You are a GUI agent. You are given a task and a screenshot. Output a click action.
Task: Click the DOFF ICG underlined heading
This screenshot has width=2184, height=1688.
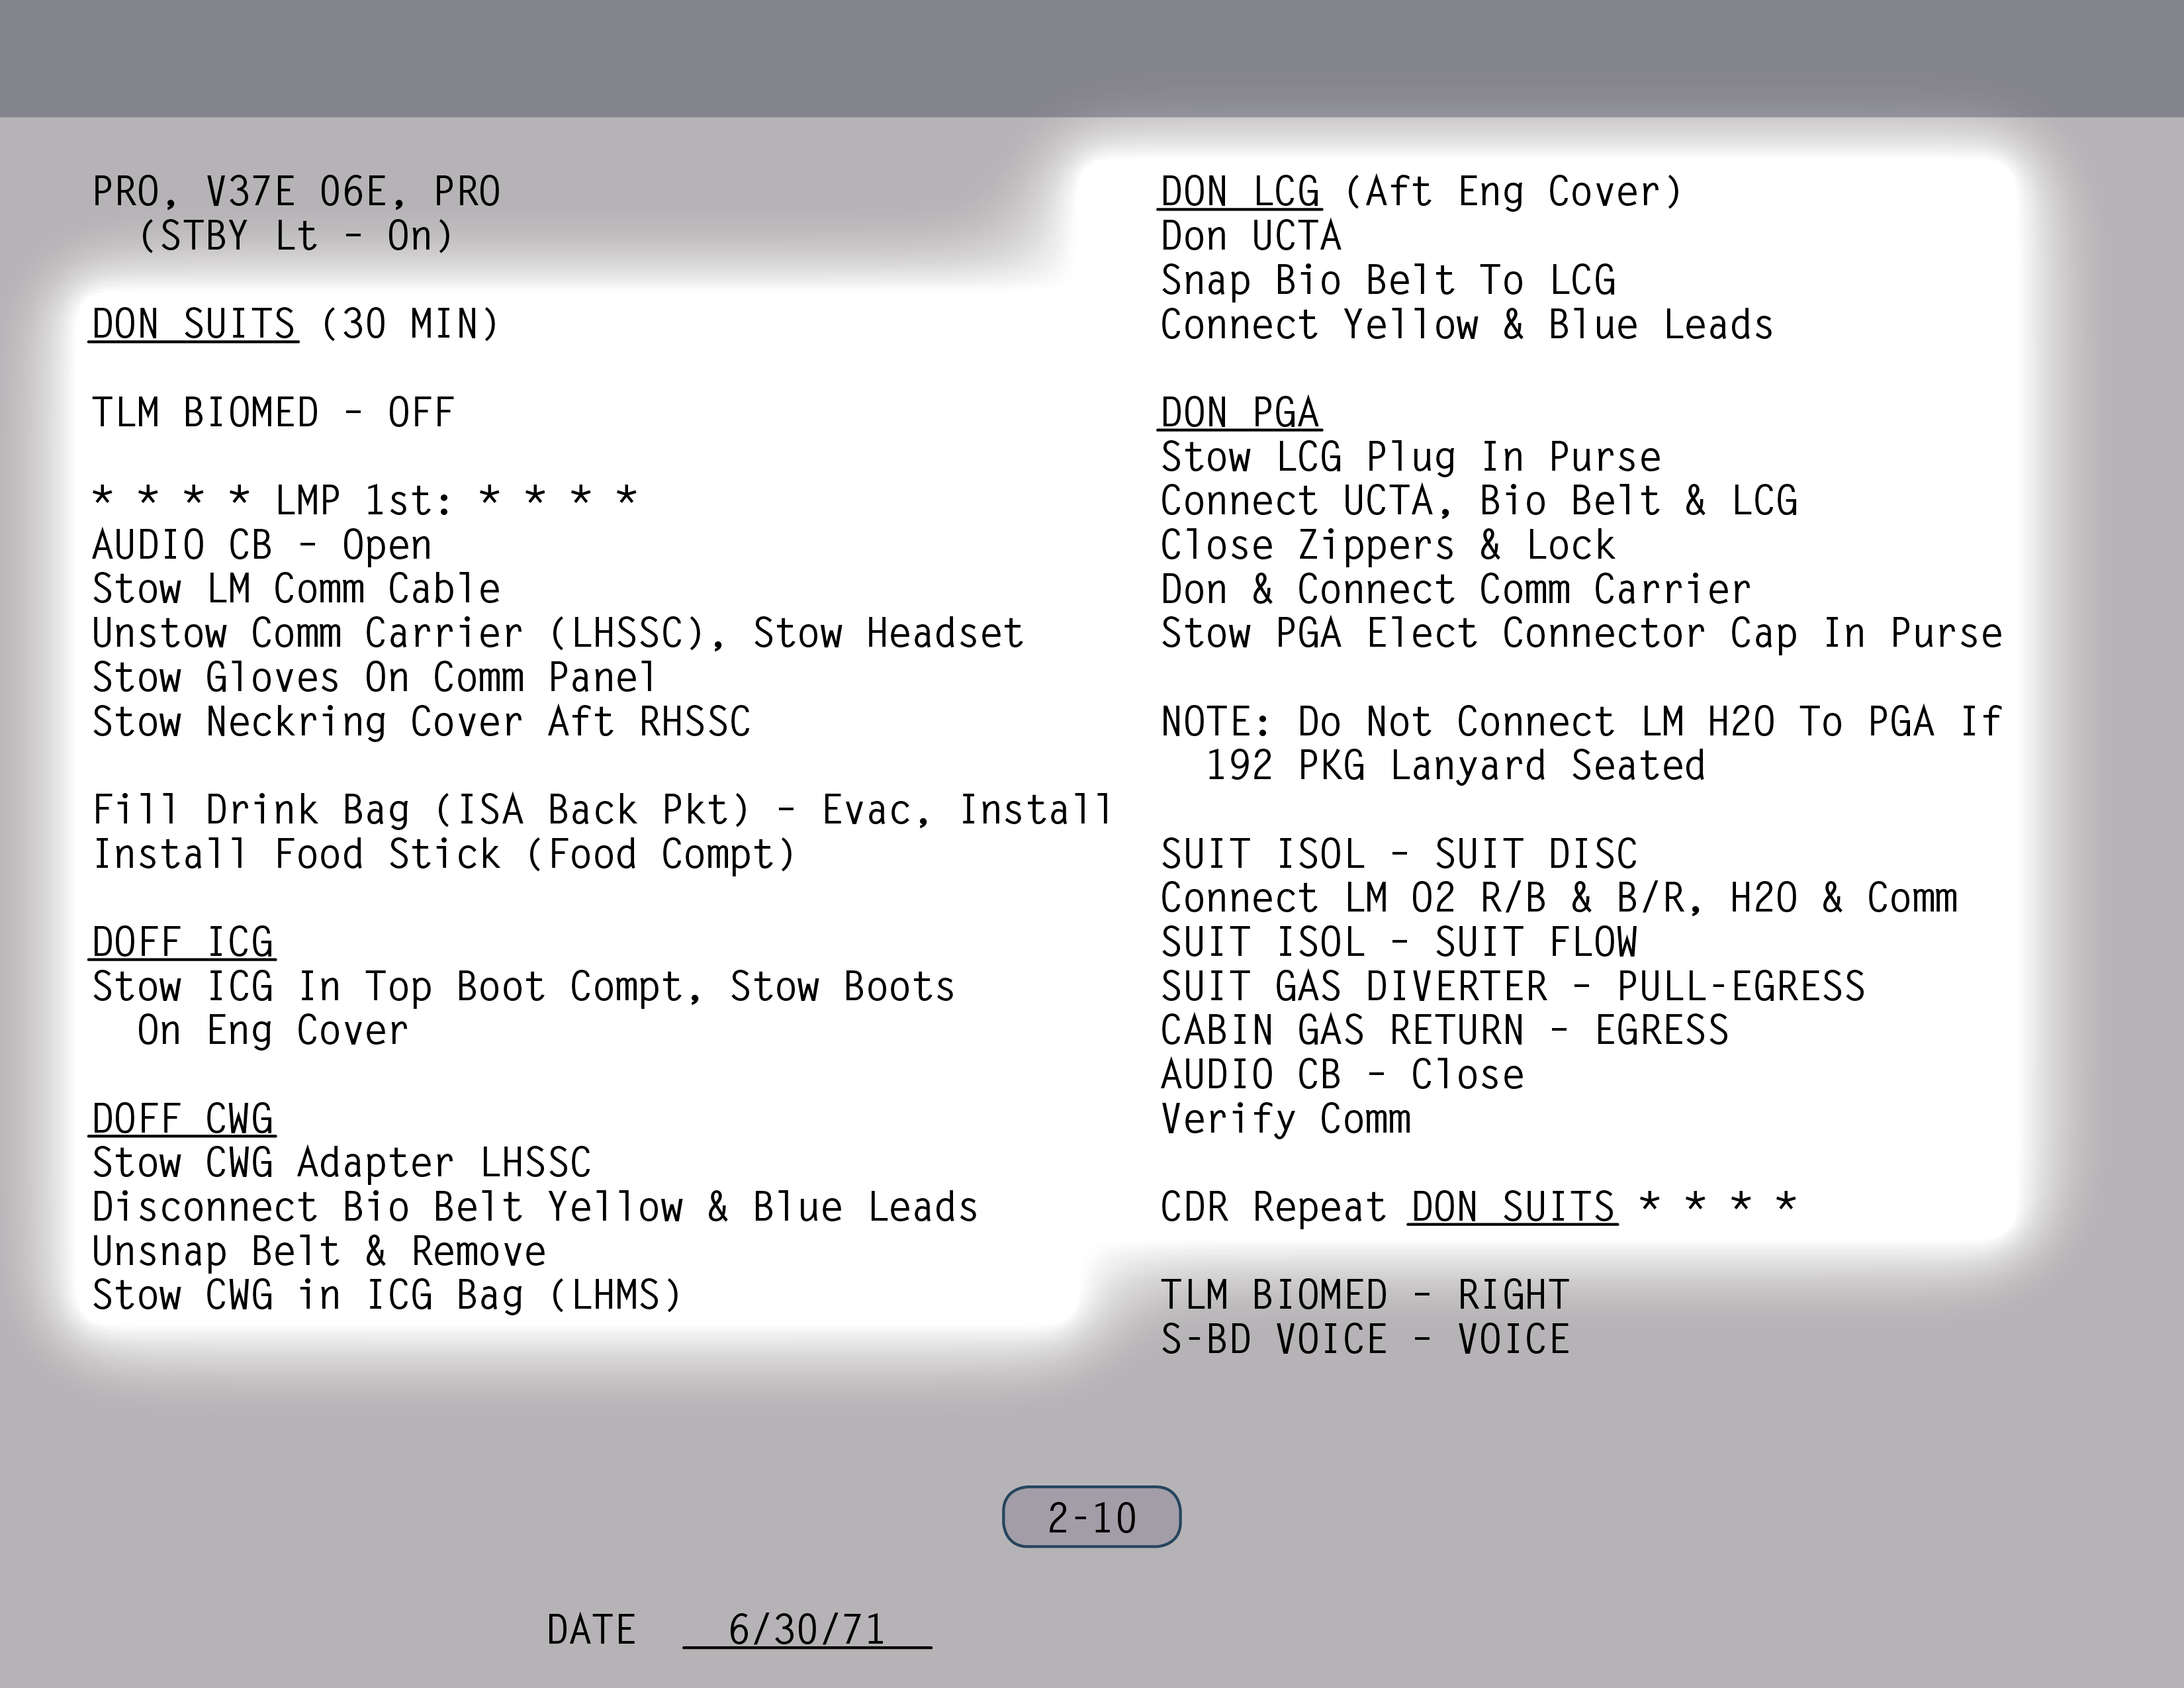(x=182, y=942)
